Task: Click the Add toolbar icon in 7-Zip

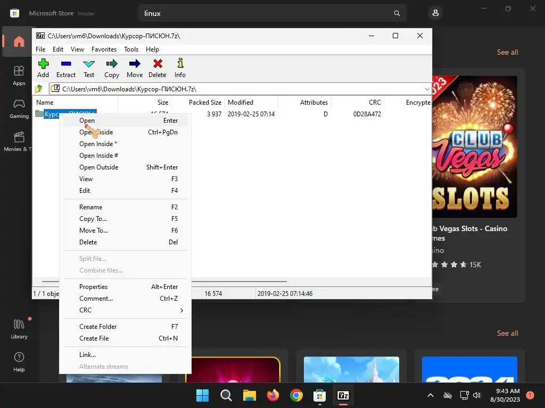Action: (x=43, y=69)
